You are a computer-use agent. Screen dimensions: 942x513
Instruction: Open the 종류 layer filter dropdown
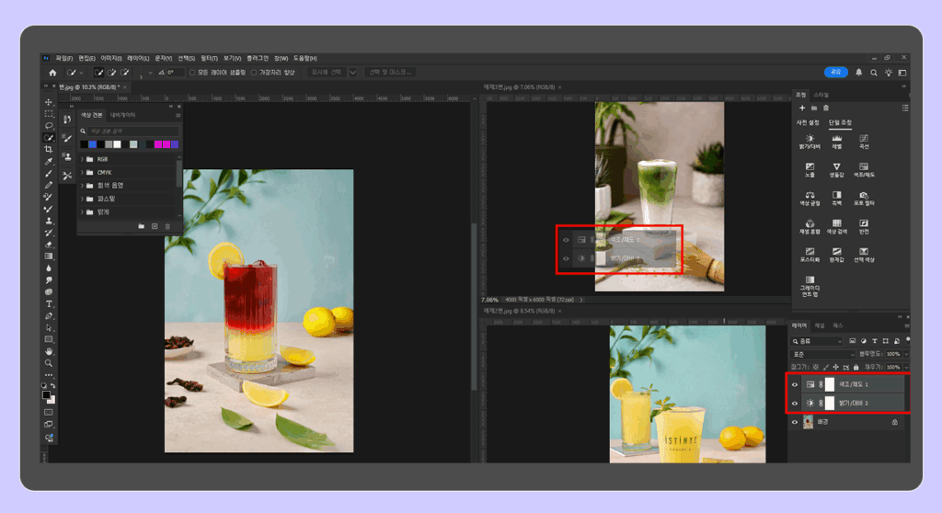tap(817, 341)
